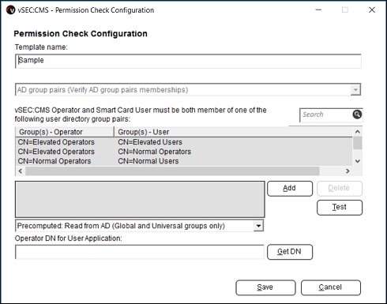The image size is (387, 304).
Task: Select second CN=Elevated Operators row
Action: (x=56, y=152)
